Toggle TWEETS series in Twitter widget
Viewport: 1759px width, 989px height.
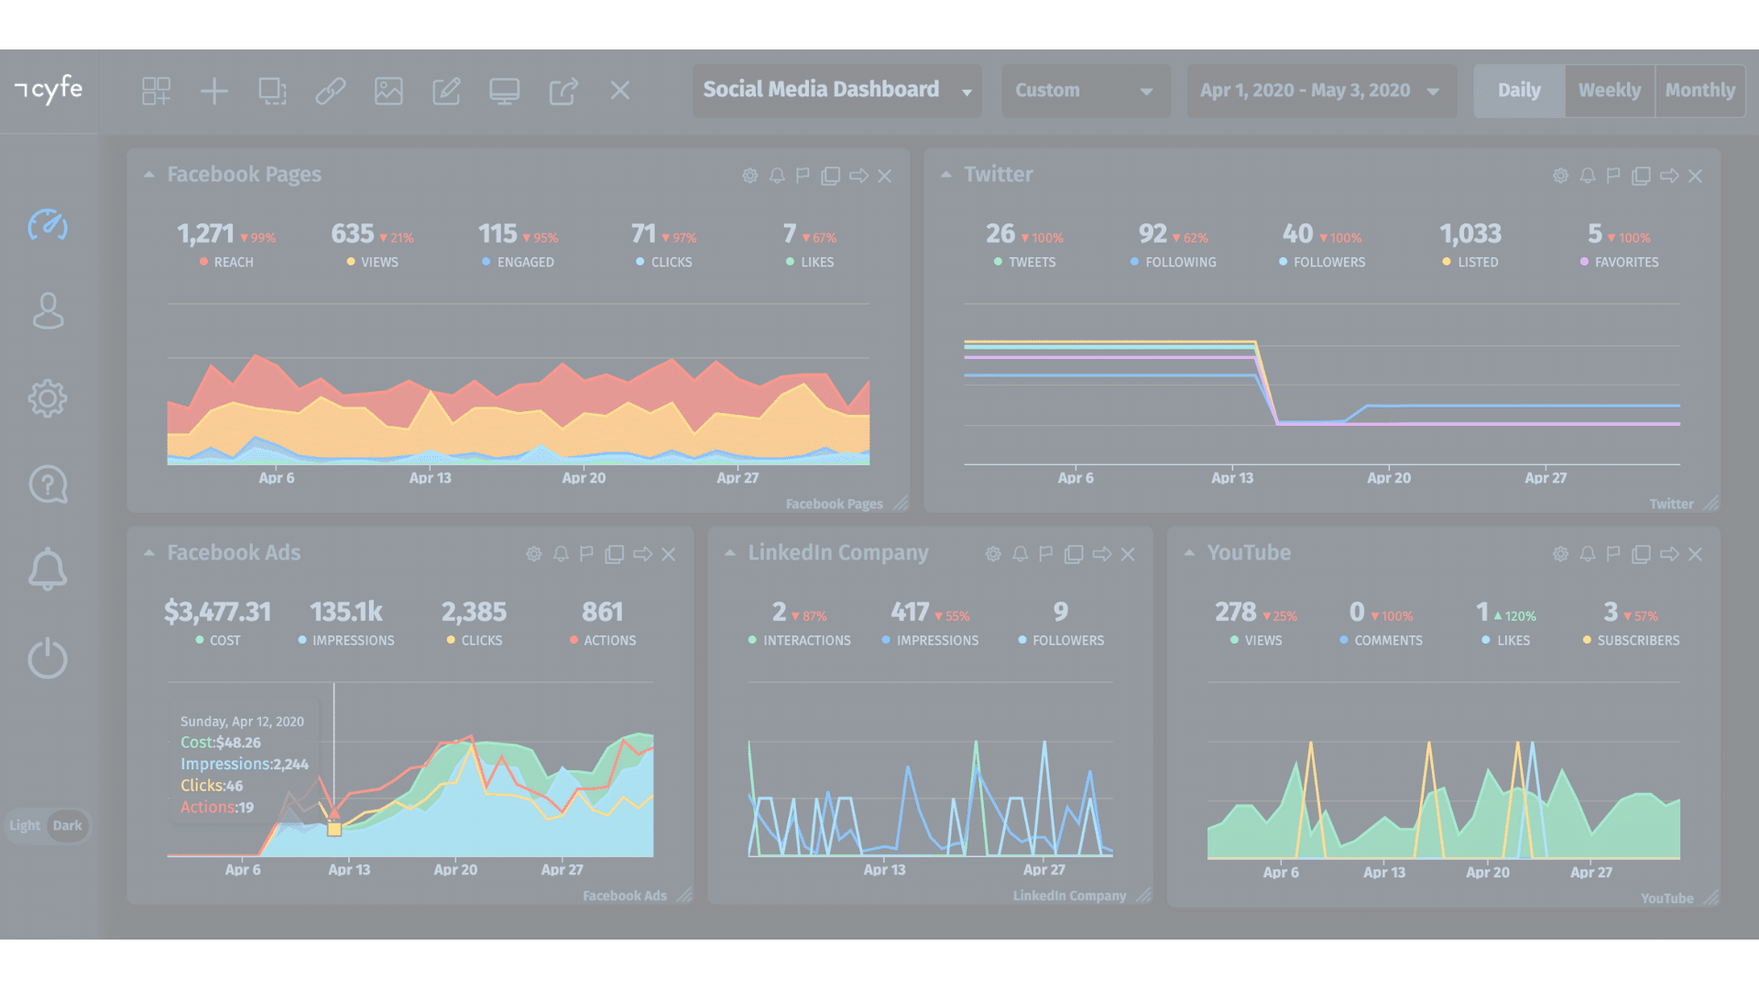1024,262
